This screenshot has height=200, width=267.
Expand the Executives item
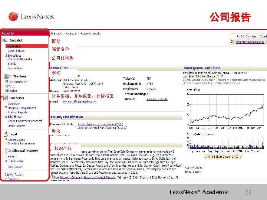6,55
